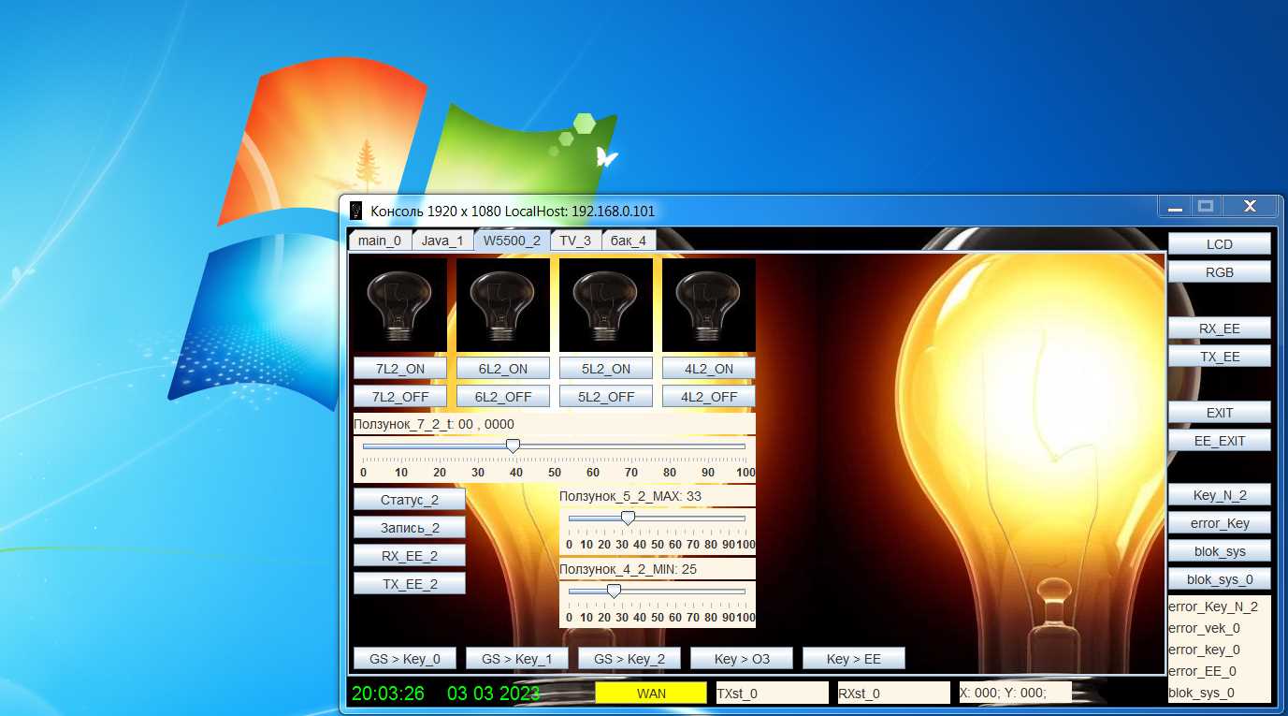Click the app icon in the title bar
The width and height of the screenshot is (1288, 716).
point(355,211)
